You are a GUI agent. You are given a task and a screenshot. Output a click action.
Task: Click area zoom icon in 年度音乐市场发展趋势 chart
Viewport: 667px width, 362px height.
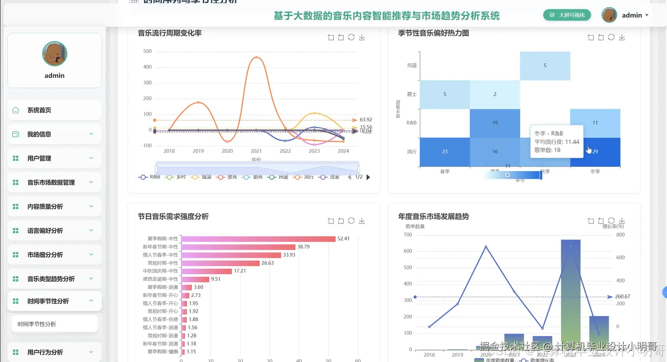click(x=591, y=221)
